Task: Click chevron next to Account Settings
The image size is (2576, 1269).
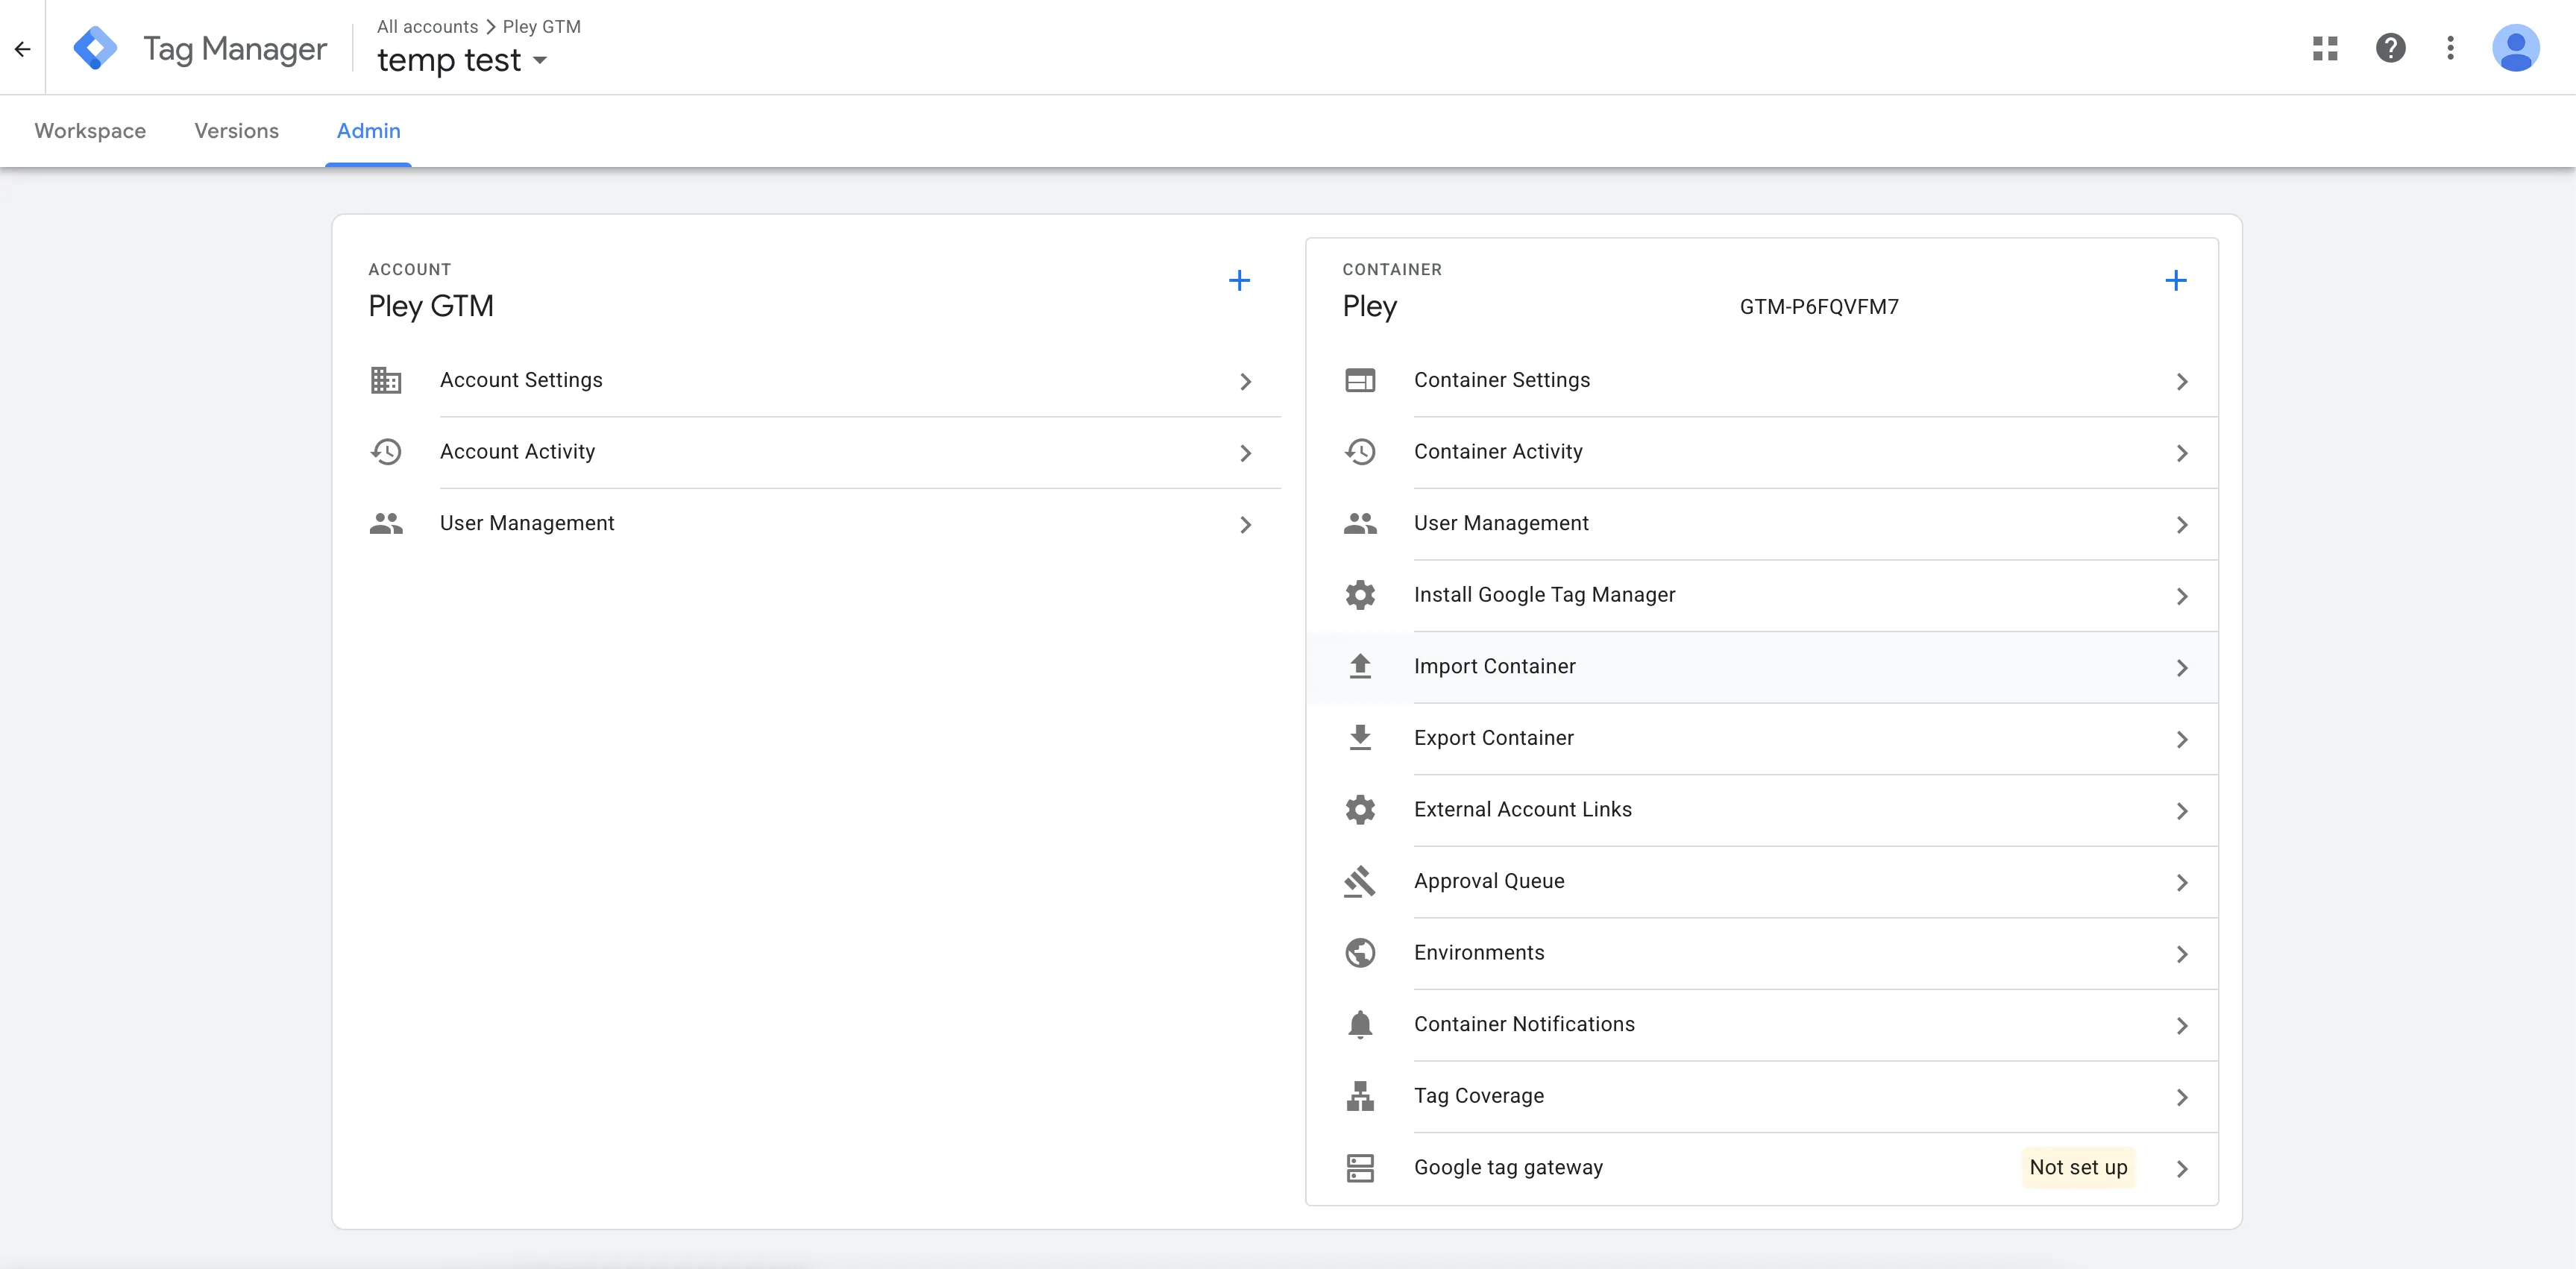Action: 1245,381
